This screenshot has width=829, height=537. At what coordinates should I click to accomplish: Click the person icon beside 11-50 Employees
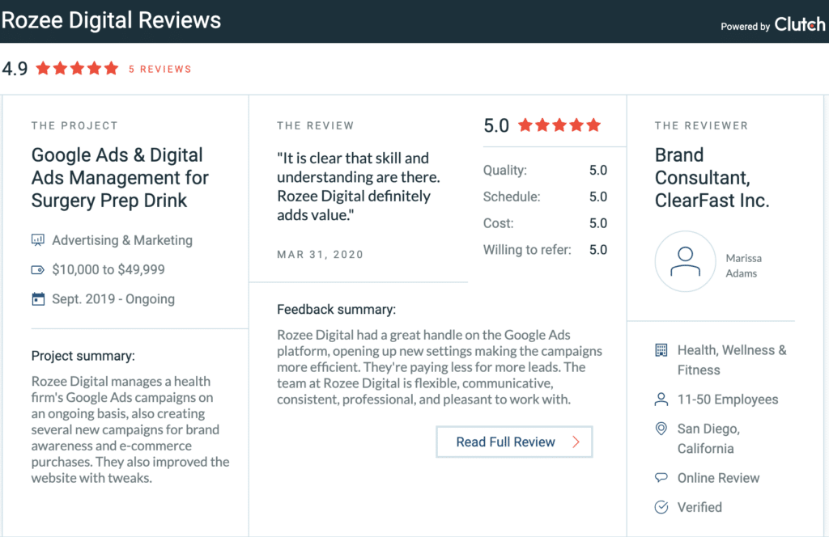click(661, 400)
